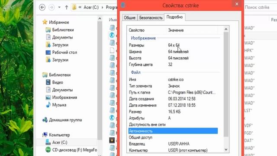Viewport: 277px width, 156px height.
Task: Click the star-badge file icon in file list
Action: click(x=112, y=140)
